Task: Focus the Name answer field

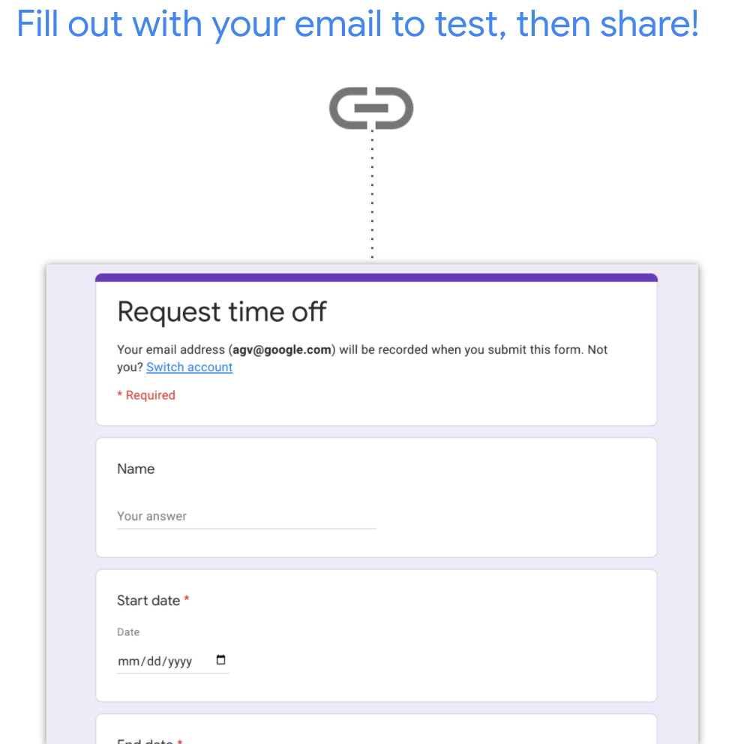Action: tap(246, 516)
